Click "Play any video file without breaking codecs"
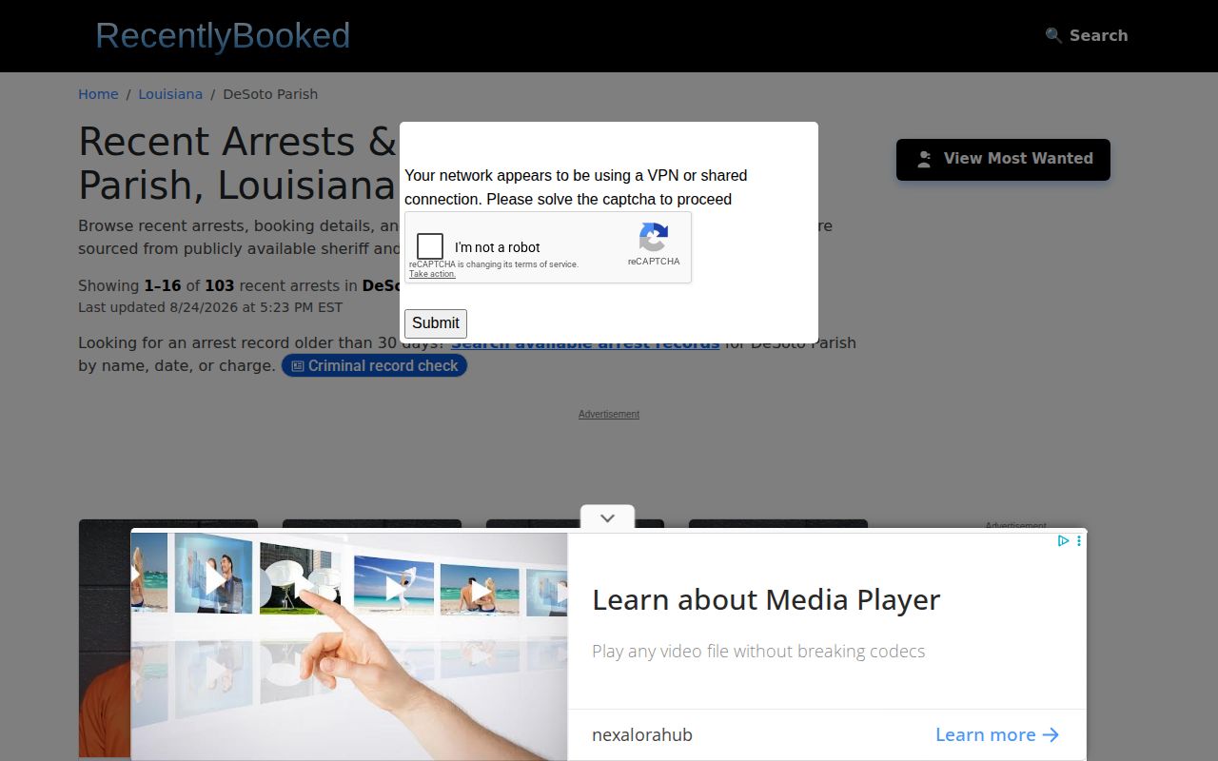Screen dimensions: 1218x761 tap(758, 652)
